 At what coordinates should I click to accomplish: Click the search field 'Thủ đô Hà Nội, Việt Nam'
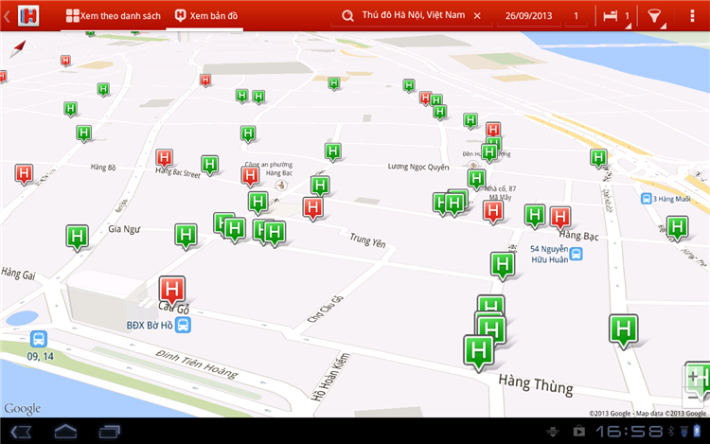(414, 16)
